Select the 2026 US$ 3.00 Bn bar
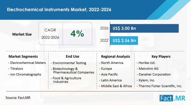 pos(144,28)
